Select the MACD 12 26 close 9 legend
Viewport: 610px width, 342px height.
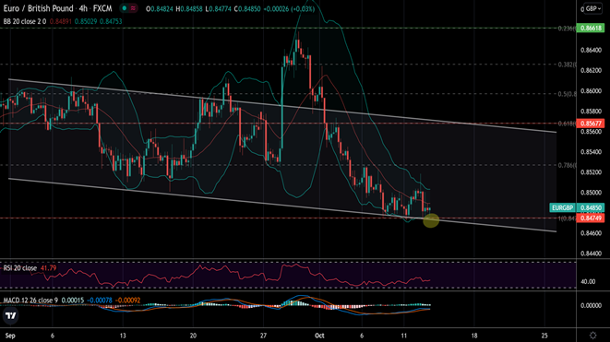point(30,301)
